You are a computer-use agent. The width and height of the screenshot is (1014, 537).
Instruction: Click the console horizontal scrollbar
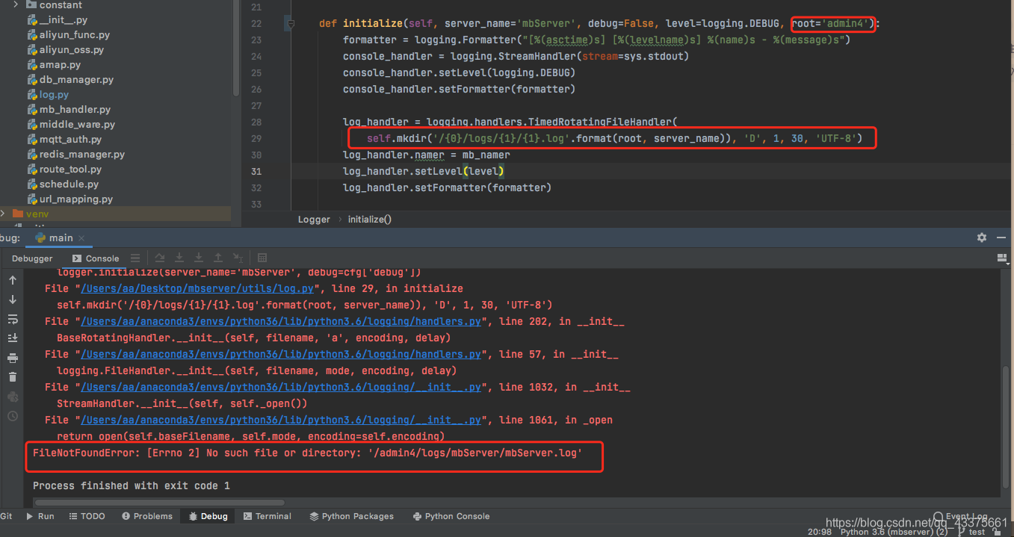pos(158,503)
